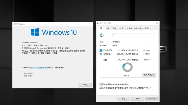
Task: Select the 共用 tab
Action: pos(121,28)
